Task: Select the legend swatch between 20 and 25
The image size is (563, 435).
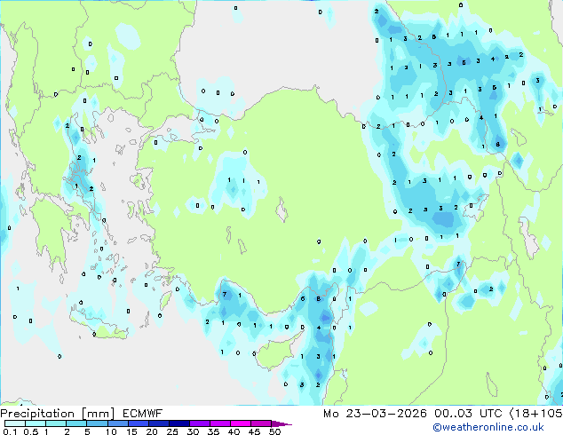Action: point(158,423)
